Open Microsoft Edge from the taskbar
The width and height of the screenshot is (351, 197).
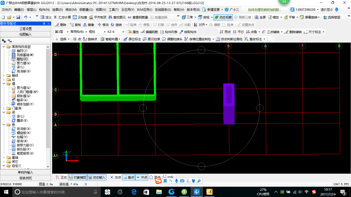click(134, 192)
